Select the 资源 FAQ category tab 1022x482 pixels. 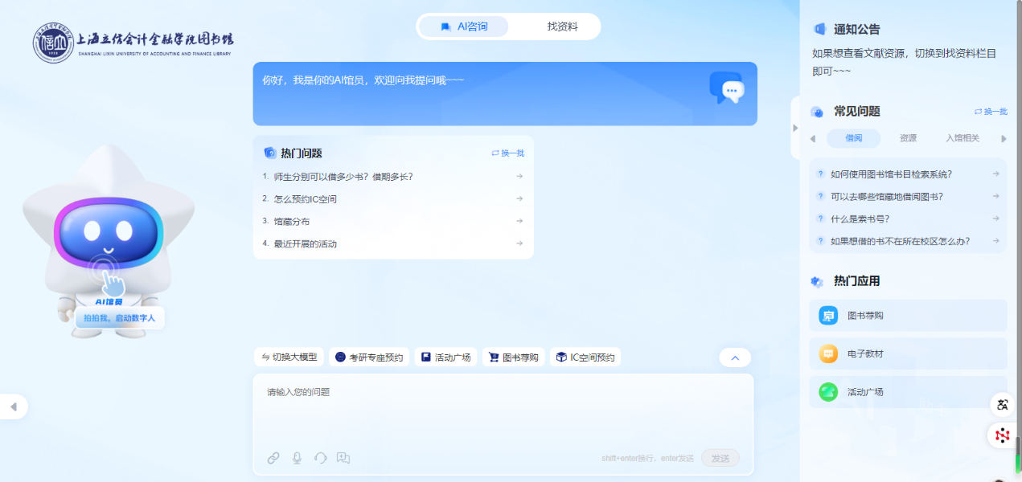tap(908, 138)
